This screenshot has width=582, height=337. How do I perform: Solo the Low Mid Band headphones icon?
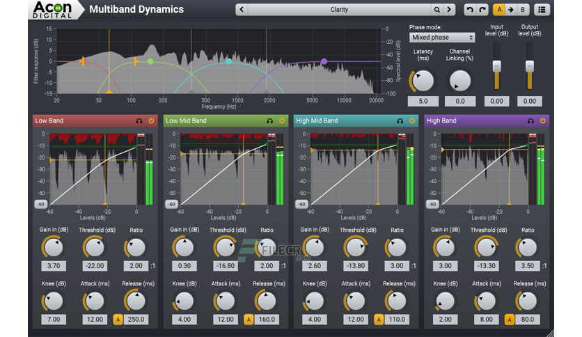(x=270, y=121)
